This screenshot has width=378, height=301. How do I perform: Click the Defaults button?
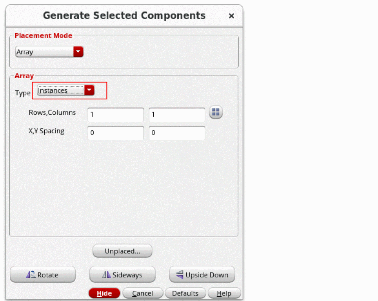coord(185,293)
